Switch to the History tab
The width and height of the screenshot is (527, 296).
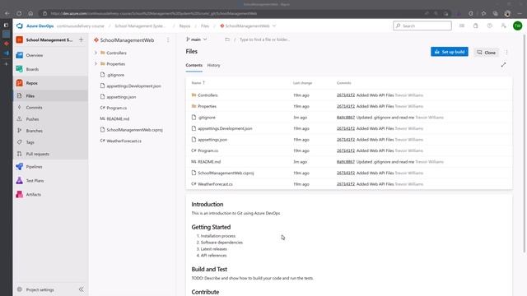tap(214, 65)
